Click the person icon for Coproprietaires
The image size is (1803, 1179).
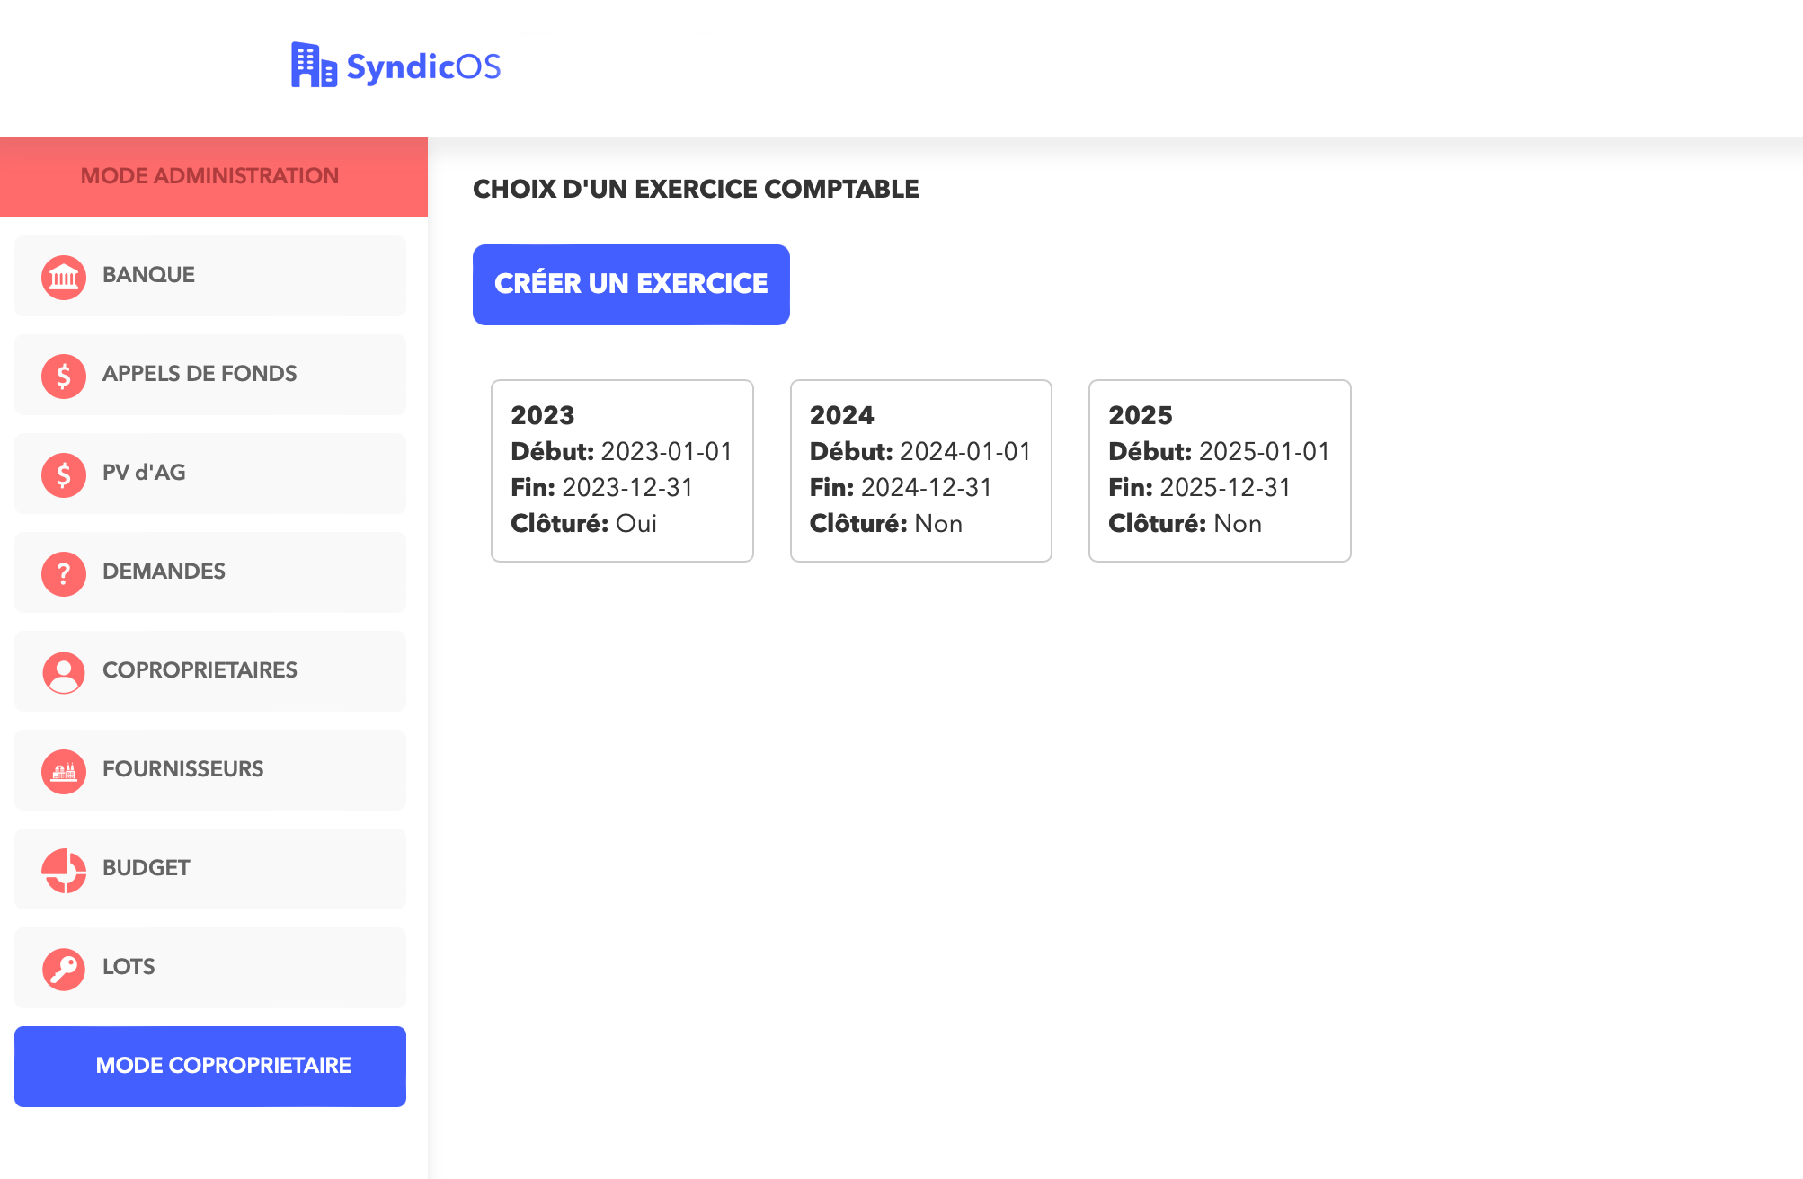64,672
